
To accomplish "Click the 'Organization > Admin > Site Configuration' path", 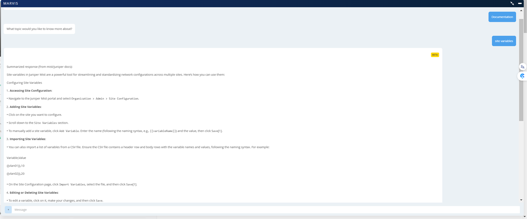I will tap(105, 99).
